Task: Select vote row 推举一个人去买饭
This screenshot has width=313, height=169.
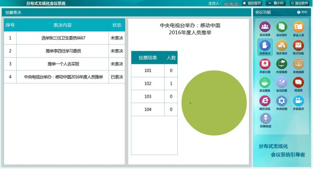Action: pos(64,64)
